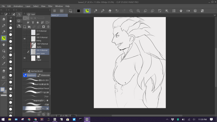This screenshot has height=122, width=217.
Task: Toggle visibility of the Paper layer
Action: pyautogui.click(x=25, y=58)
